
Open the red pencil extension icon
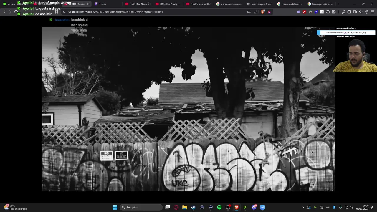304,12
